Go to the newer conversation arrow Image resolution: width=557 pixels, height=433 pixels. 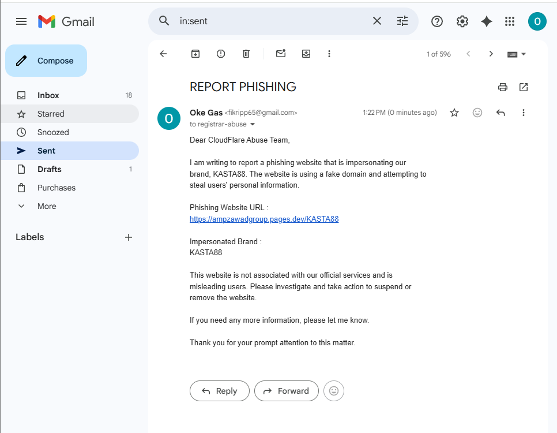pos(468,54)
